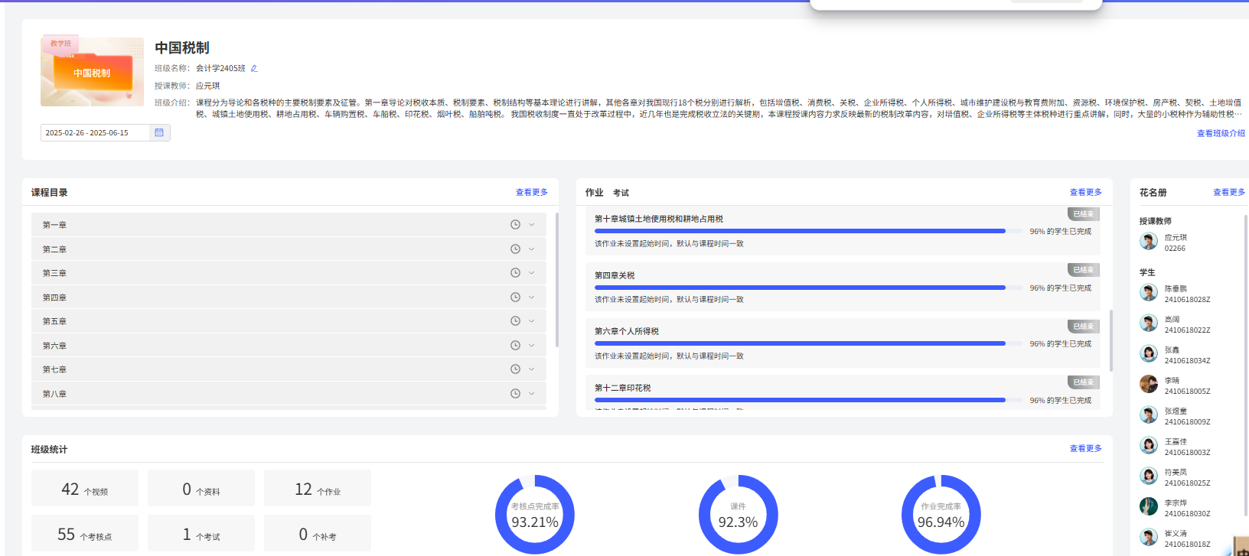
Task: Click the clock icon on 第三章 row
Action: 515,273
